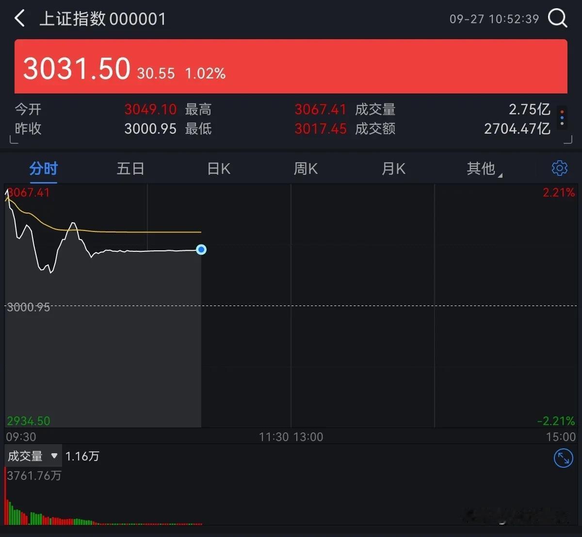This screenshot has height=537, width=582.
Task: Tap the 09:30 time axis label
Action: (21, 437)
